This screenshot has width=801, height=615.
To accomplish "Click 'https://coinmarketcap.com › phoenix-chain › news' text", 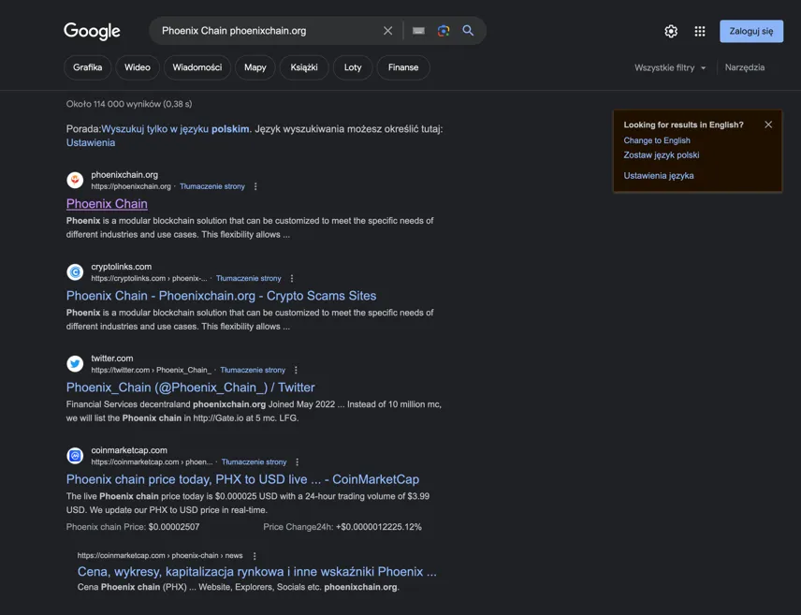I will coord(160,556).
